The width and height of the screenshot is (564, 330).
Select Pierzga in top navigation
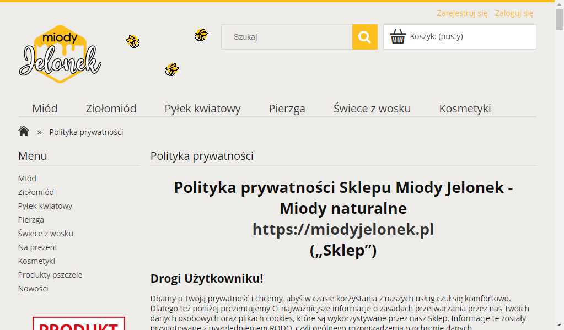pos(287,109)
